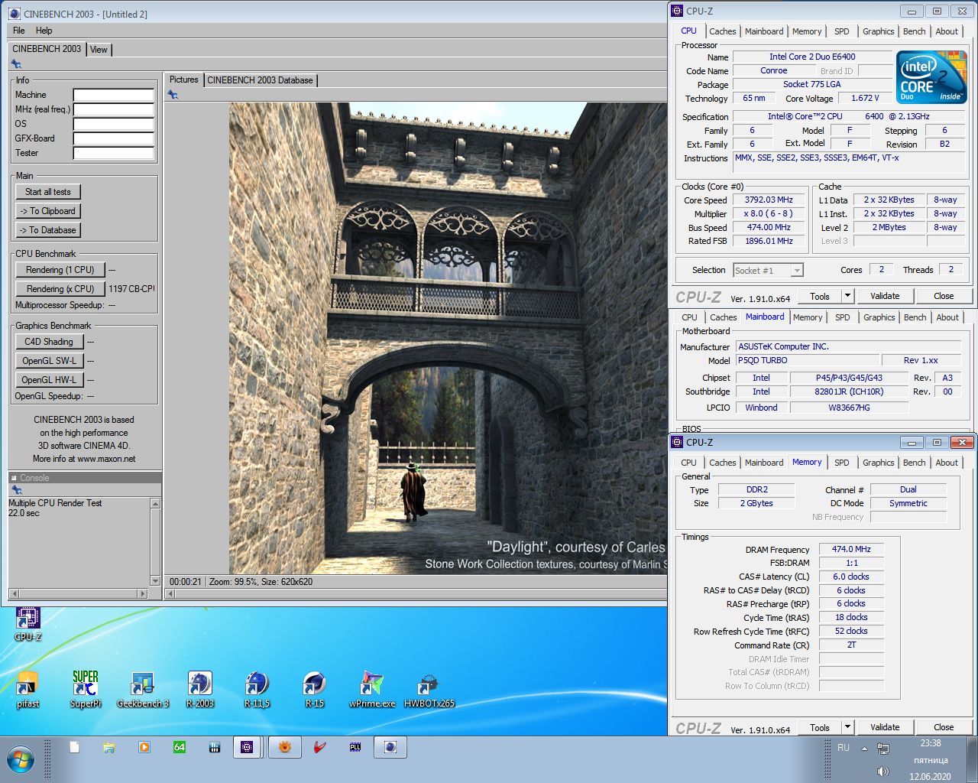Image resolution: width=978 pixels, height=783 pixels.
Task: Open the R-11,5 desktop shortcut
Action: (257, 689)
